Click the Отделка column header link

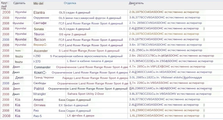70,3
